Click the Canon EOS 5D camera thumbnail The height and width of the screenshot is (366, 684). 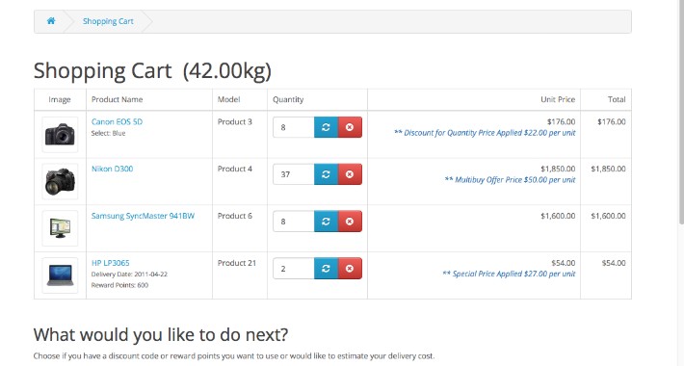tap(60, 134)
